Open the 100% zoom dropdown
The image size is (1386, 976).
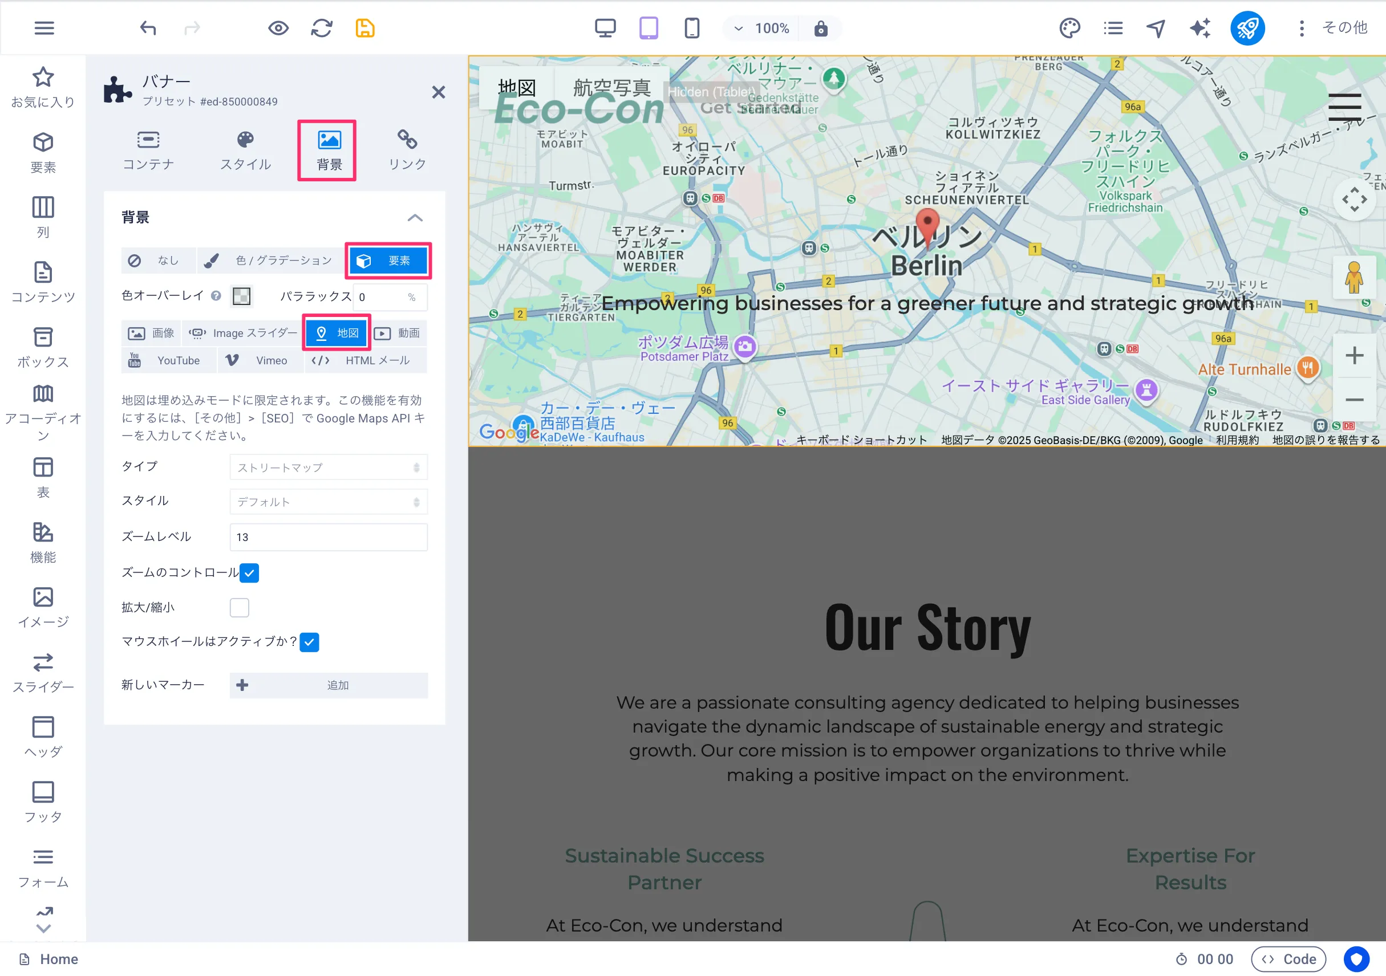(762, 29)
